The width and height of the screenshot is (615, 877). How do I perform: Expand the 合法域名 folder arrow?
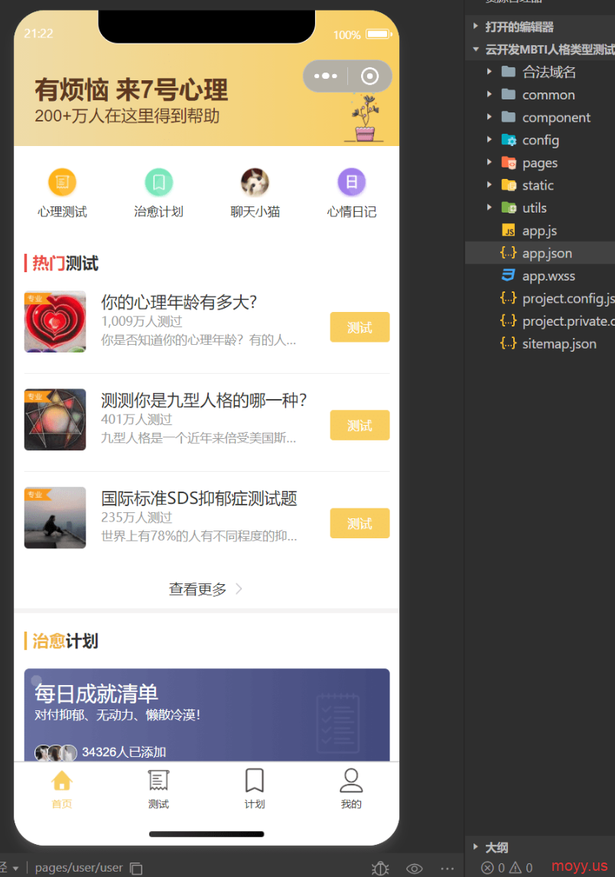point(489,72)
